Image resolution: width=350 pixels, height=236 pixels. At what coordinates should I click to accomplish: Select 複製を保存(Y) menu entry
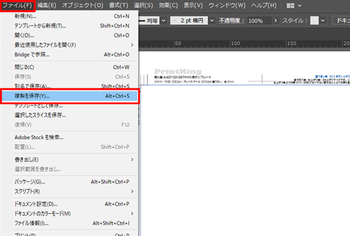[x=70, y=96]
